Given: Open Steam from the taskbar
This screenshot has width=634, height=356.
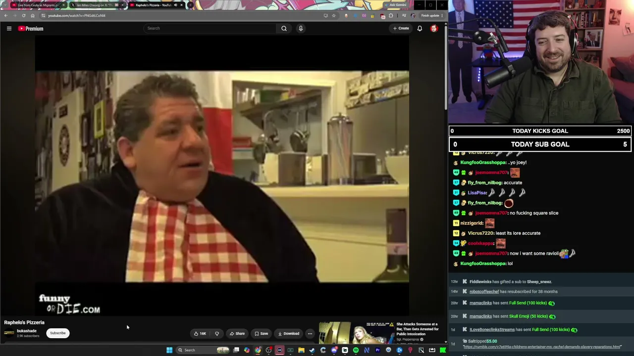Looking at the screenshot, I should pos(312,350).
